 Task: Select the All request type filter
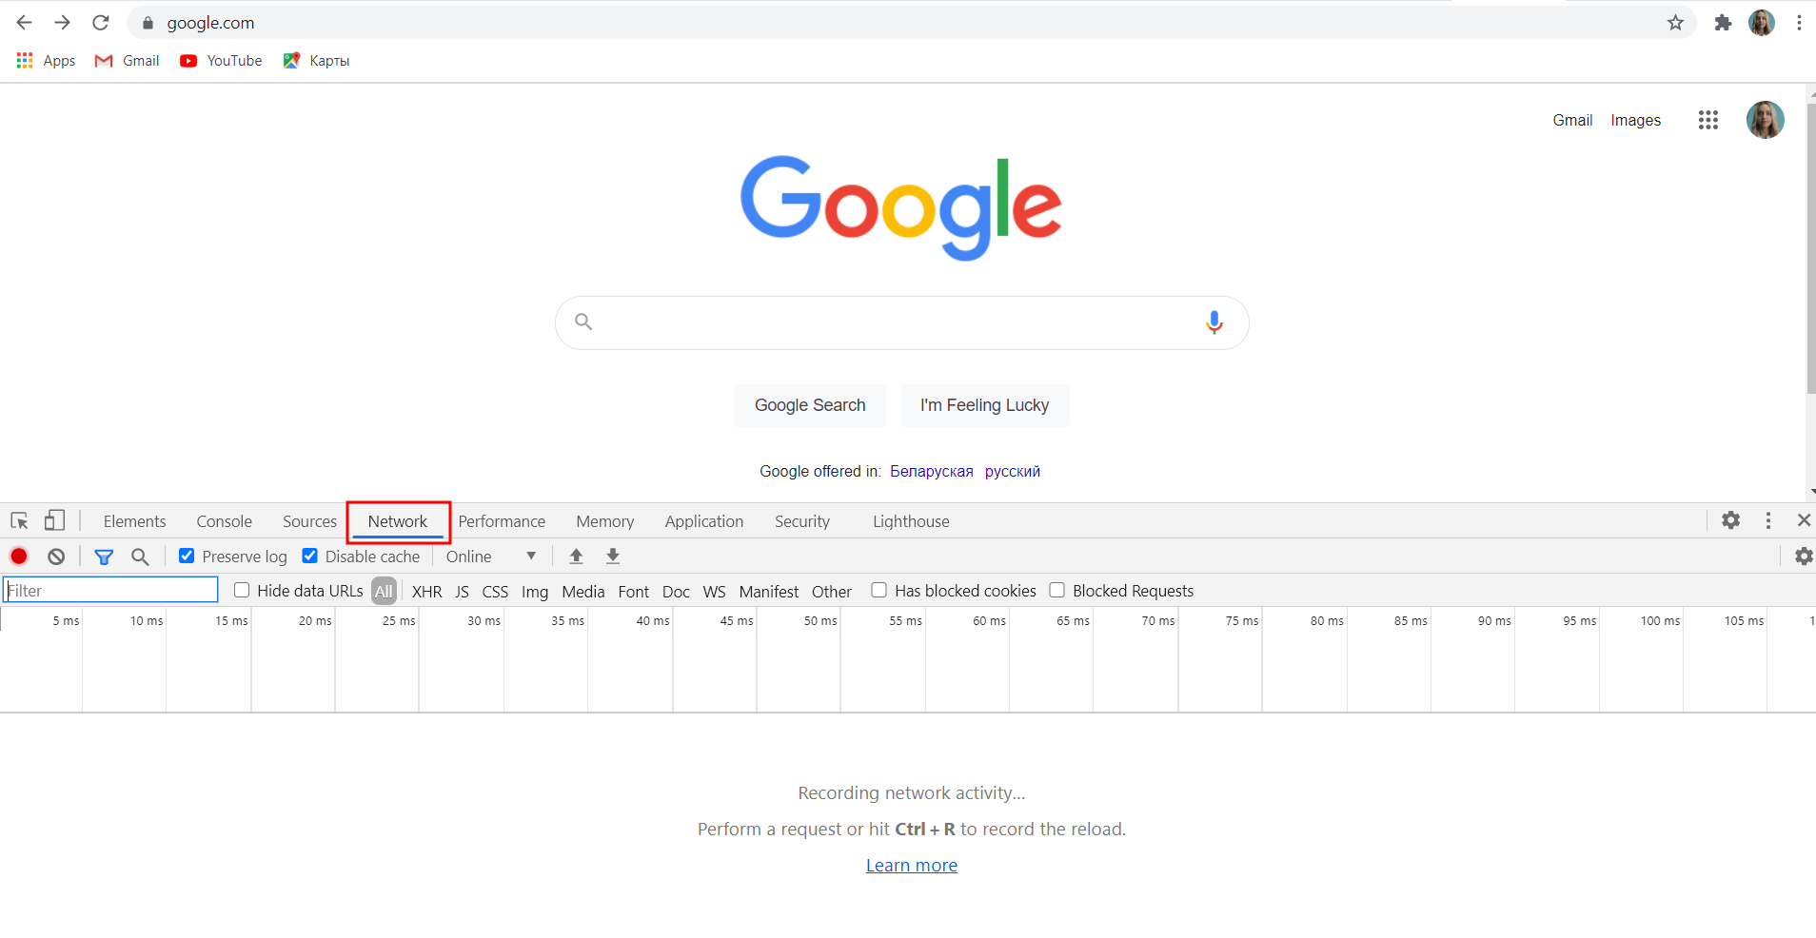click(x=384, y=591)
